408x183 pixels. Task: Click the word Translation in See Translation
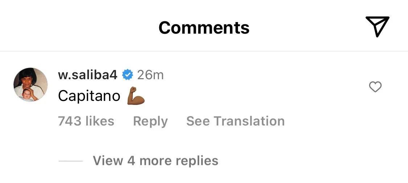(x=249, y=121)
